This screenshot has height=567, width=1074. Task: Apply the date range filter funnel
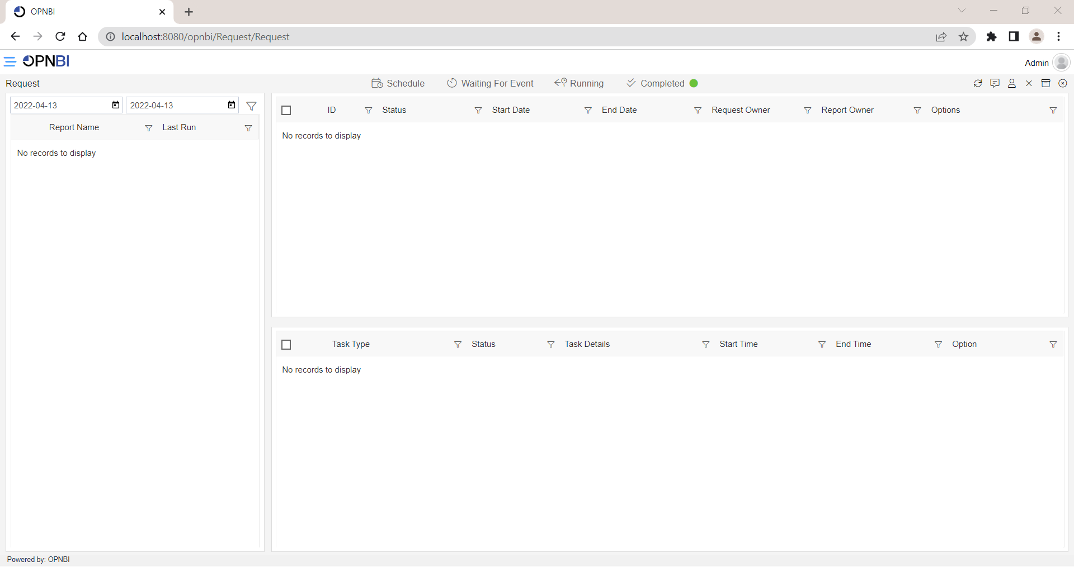pos(252,106)
